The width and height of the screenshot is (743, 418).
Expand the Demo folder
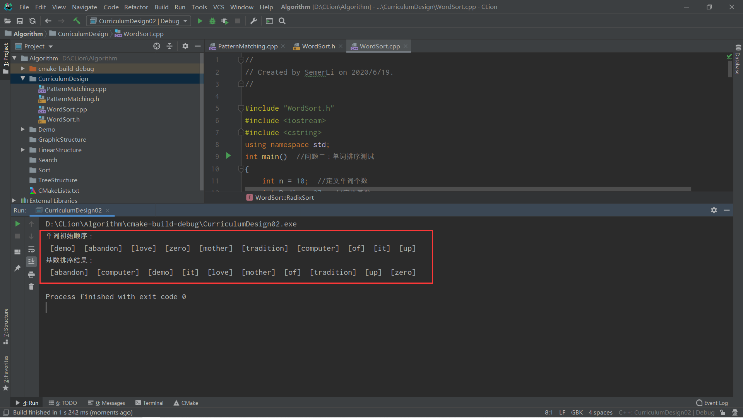click(x=22, y=129)
